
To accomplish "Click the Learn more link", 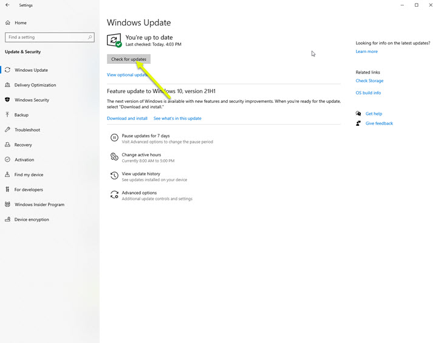I will coord(366,52).
